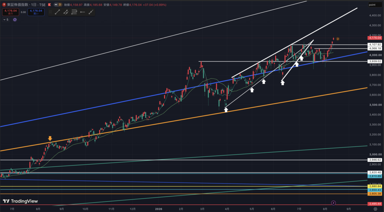Screen dimensions: 384x212
Task: Click the 始値 4,158.97 open value
Action: [x=73, y=5]
